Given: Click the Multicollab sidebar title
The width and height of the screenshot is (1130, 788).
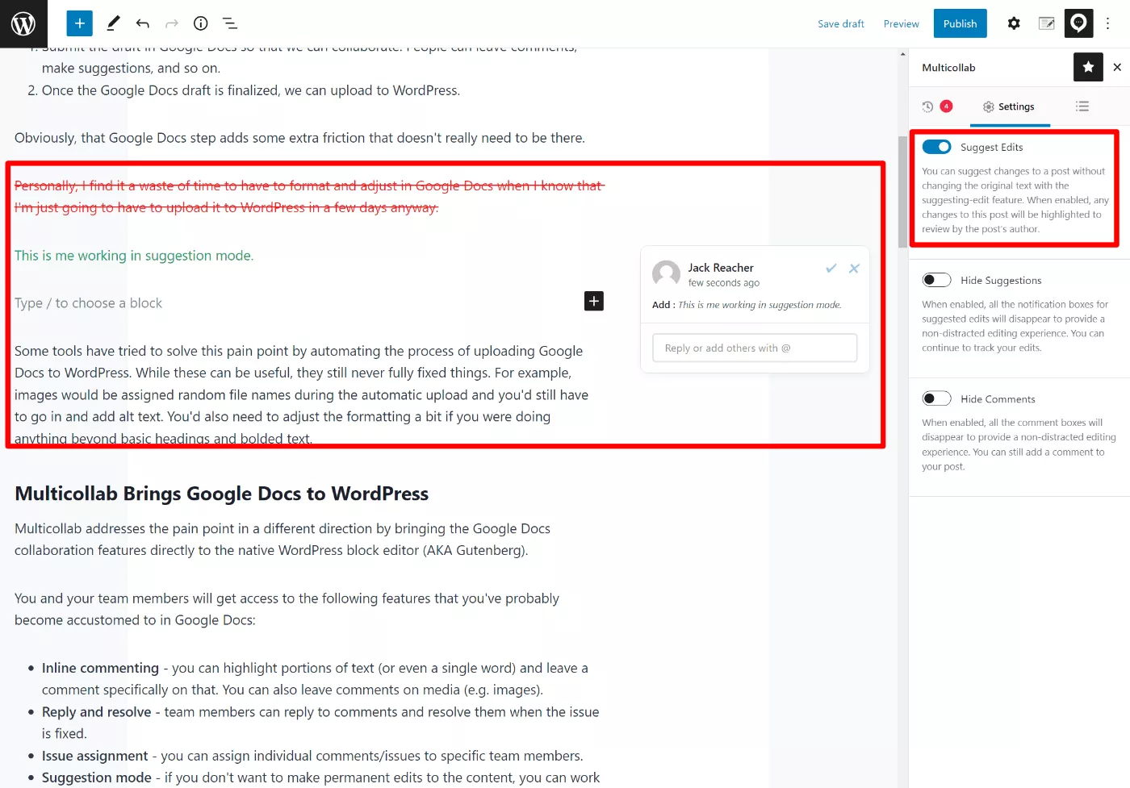Looking at the screenshot, I should (x=948, y=68).
